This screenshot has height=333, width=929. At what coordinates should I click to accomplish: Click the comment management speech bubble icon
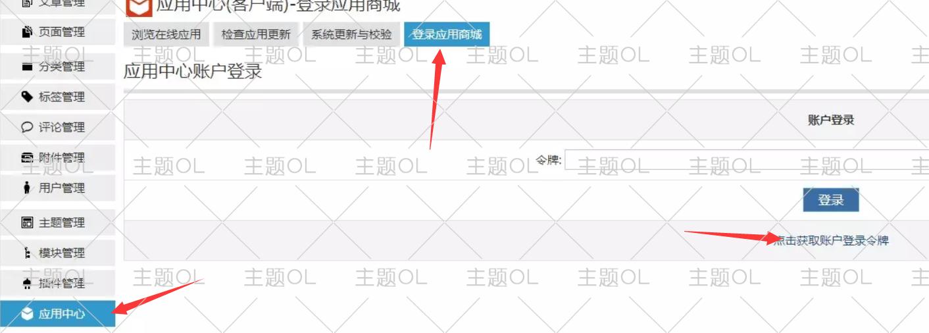(x=27, y=127)
